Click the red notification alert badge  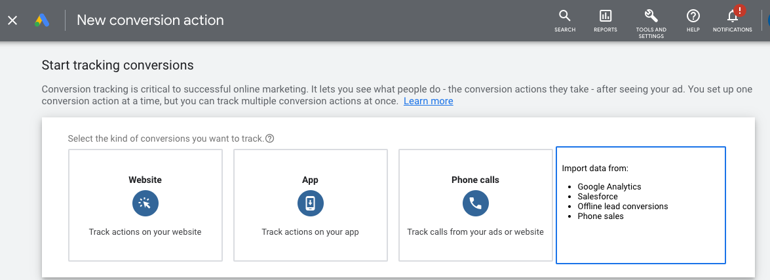(x=740, y=10)
